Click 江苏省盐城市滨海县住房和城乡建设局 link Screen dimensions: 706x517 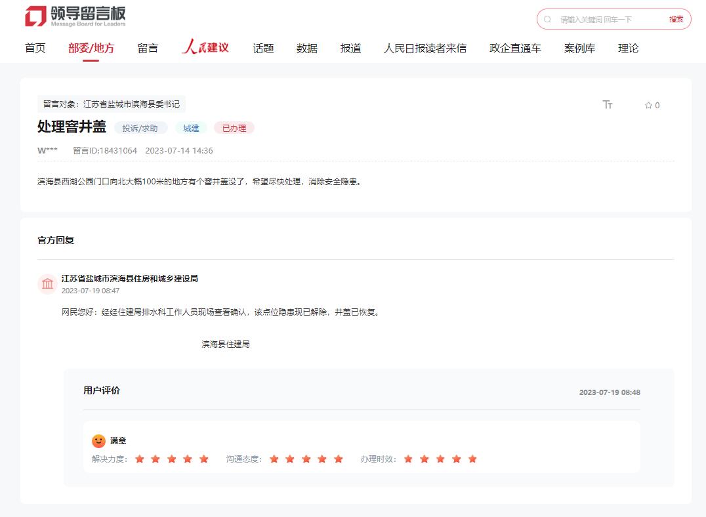coord(130,278)
